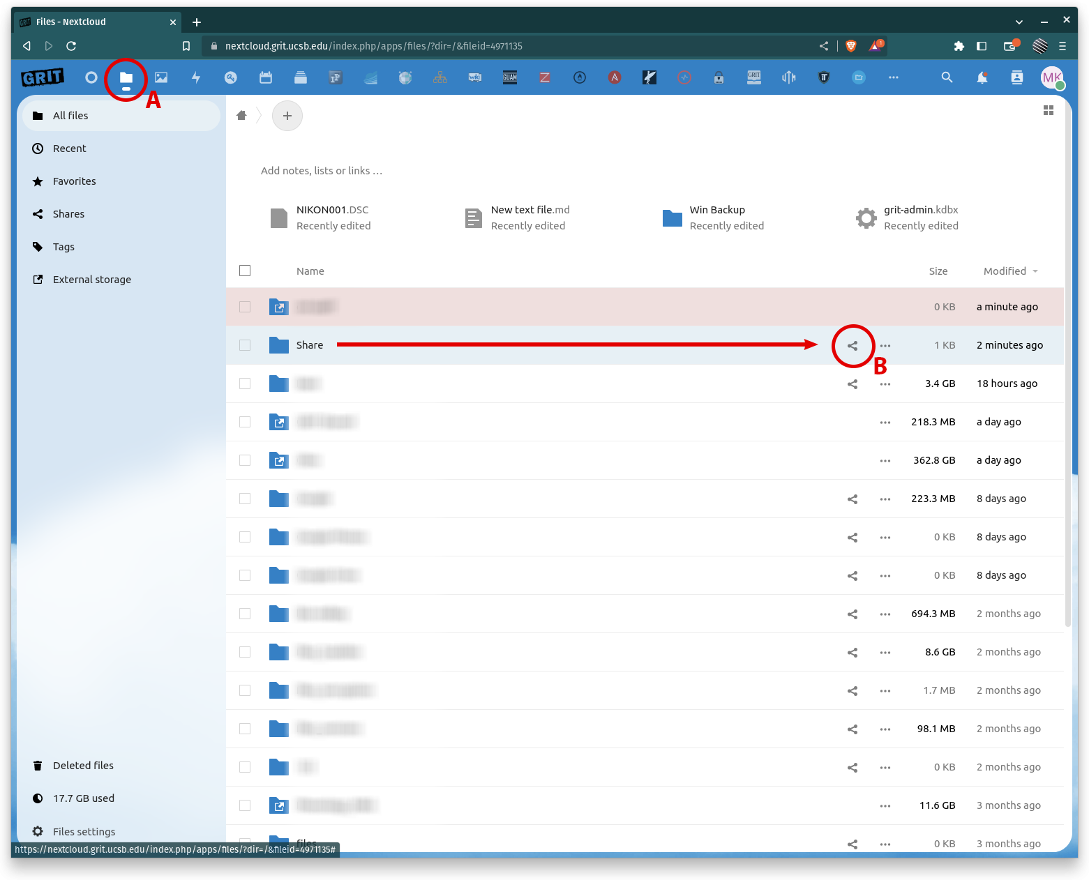1089x880 pixels.
Task: Open the wiki app icon
Action: point(475,77)
